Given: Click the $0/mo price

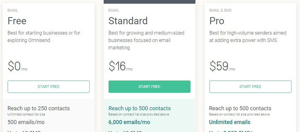Looking at the screenshot, I should click(17, 66).
